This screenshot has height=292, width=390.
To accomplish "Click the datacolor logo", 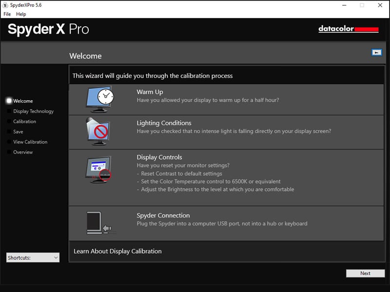I will tap(348, 29).
